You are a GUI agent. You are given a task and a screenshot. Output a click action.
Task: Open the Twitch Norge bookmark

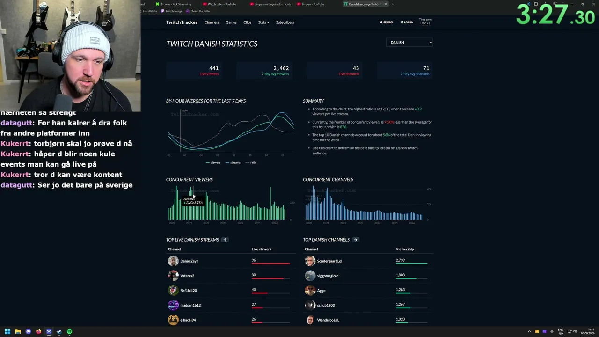(172, 11)
